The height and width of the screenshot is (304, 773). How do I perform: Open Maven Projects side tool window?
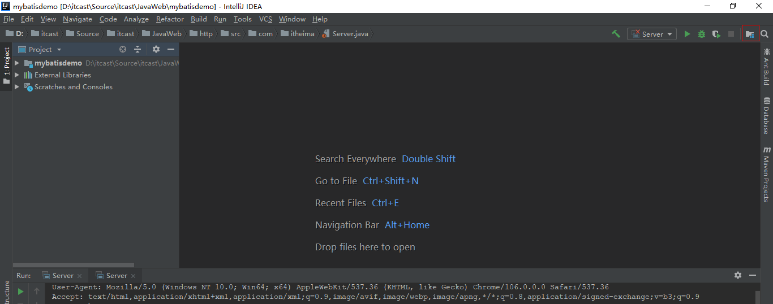coord(766,174)
